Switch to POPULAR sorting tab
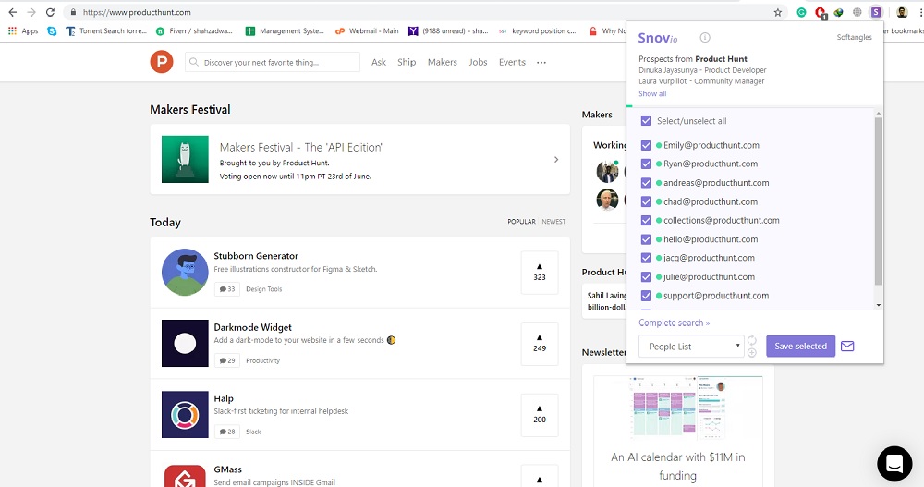The height and width of the screenshot is (487, 924). pyautogui.click(x=521, y=222)
